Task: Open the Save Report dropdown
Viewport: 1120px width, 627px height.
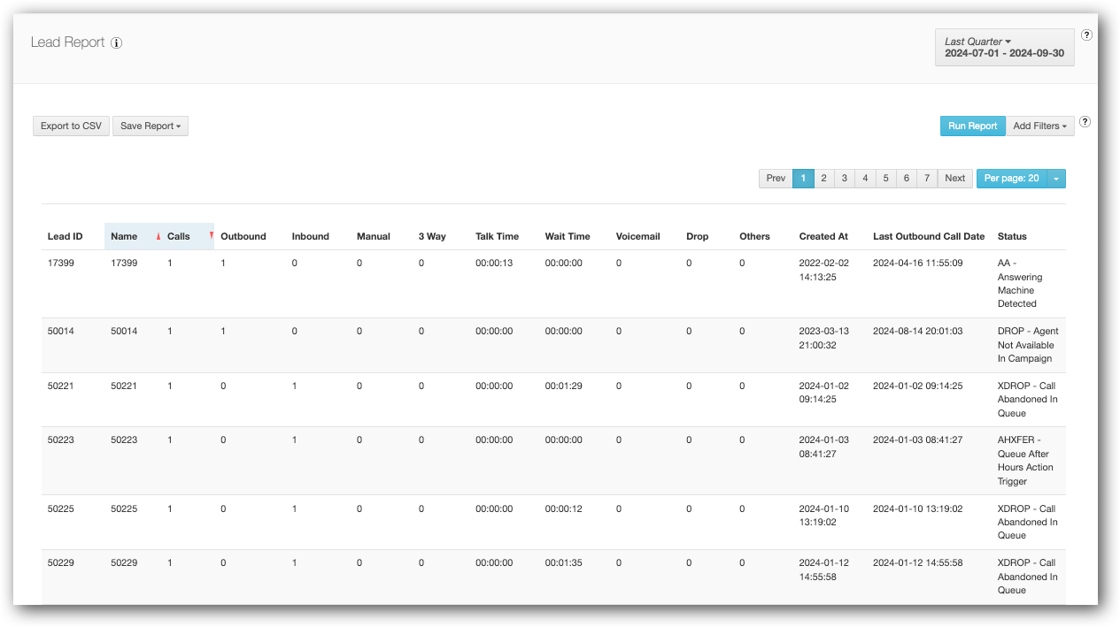Action: (150, 126)
